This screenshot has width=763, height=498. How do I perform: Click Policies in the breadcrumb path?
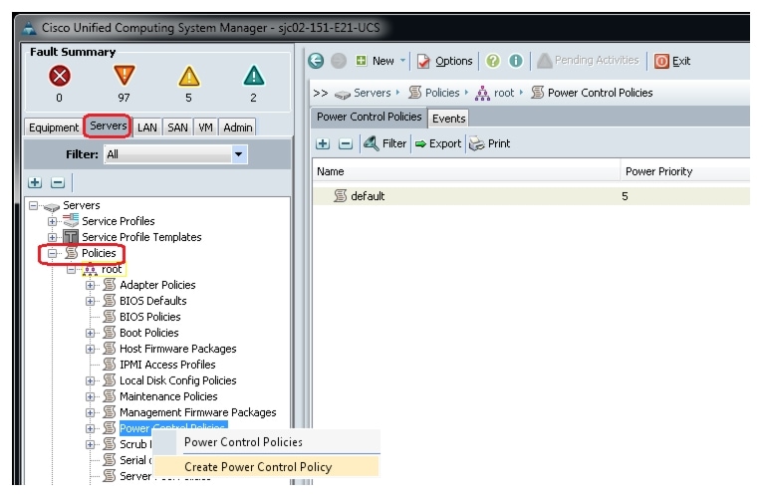coord(442,93)
